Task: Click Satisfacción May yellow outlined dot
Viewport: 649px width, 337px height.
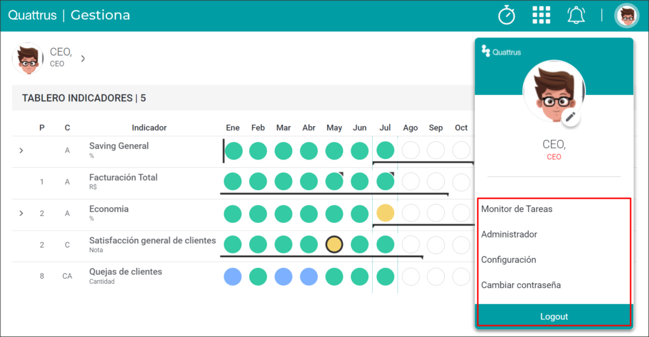Action: (334, 245)
